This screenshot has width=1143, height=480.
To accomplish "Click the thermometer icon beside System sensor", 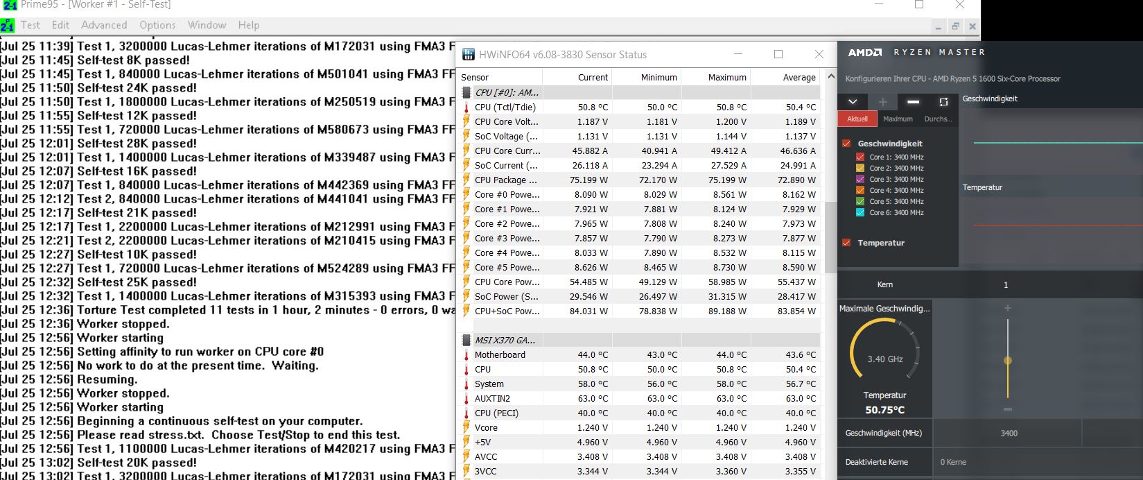I will click(466, 384).
